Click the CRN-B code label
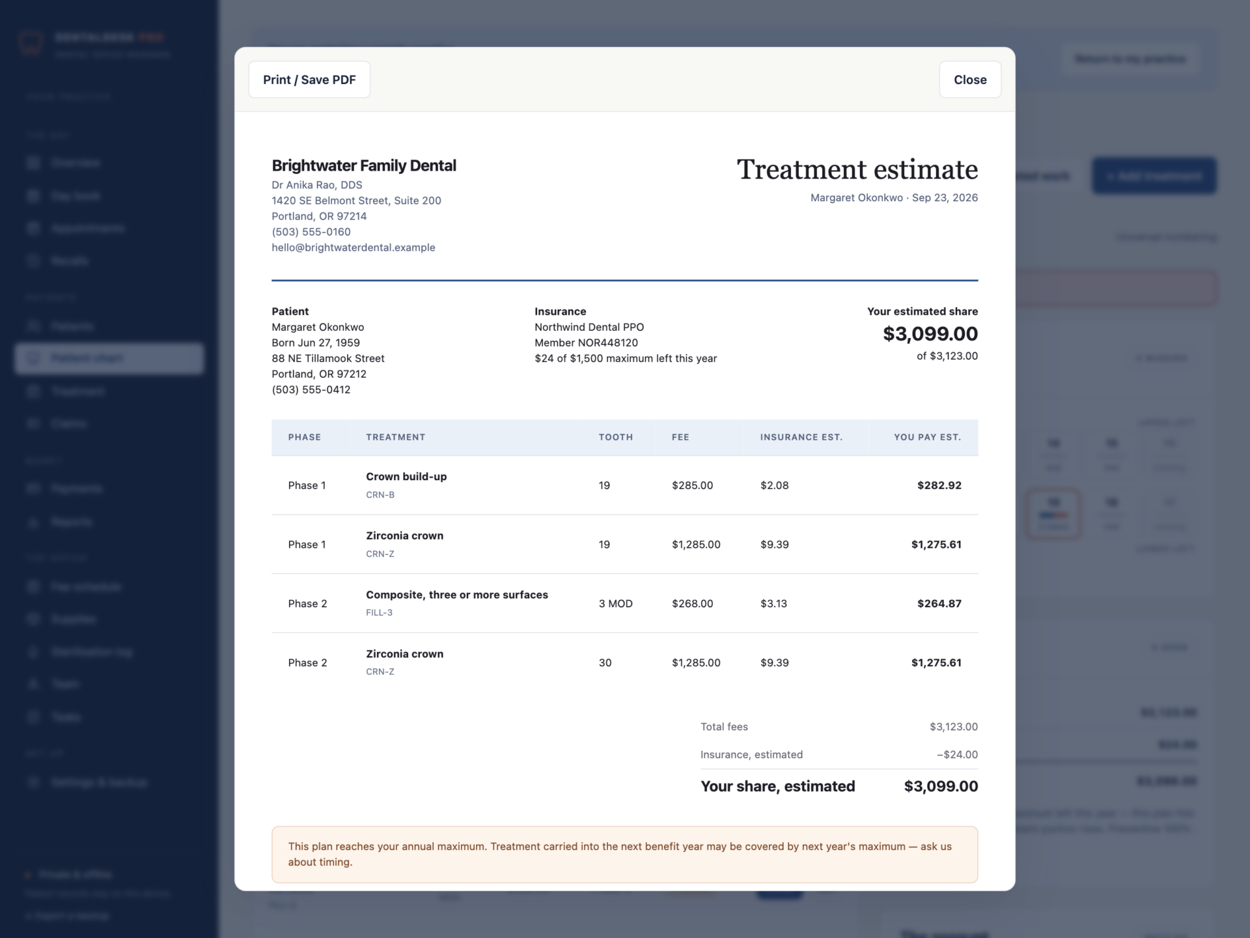Viewport: 1250px width, 938px height. 380,495
